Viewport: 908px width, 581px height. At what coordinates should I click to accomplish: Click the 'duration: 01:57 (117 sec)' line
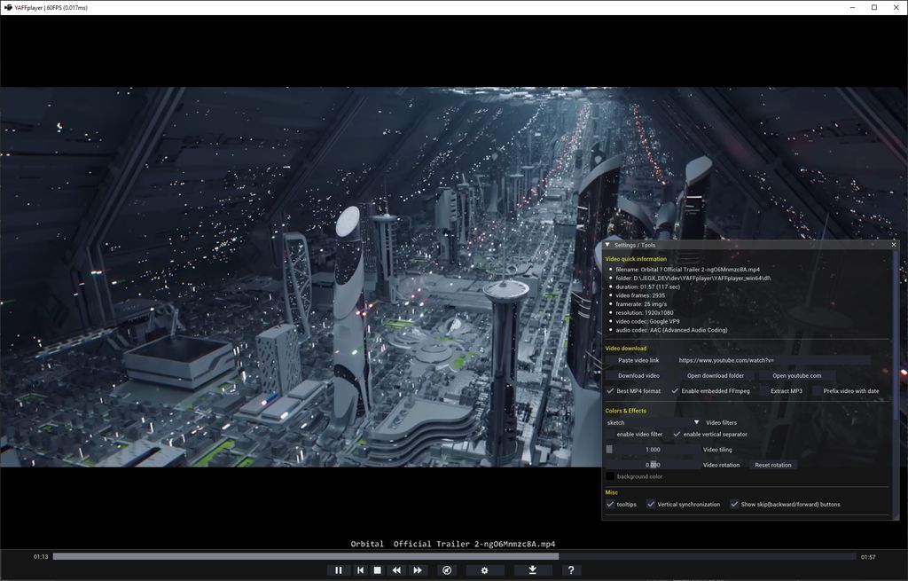tap(647, 287)
